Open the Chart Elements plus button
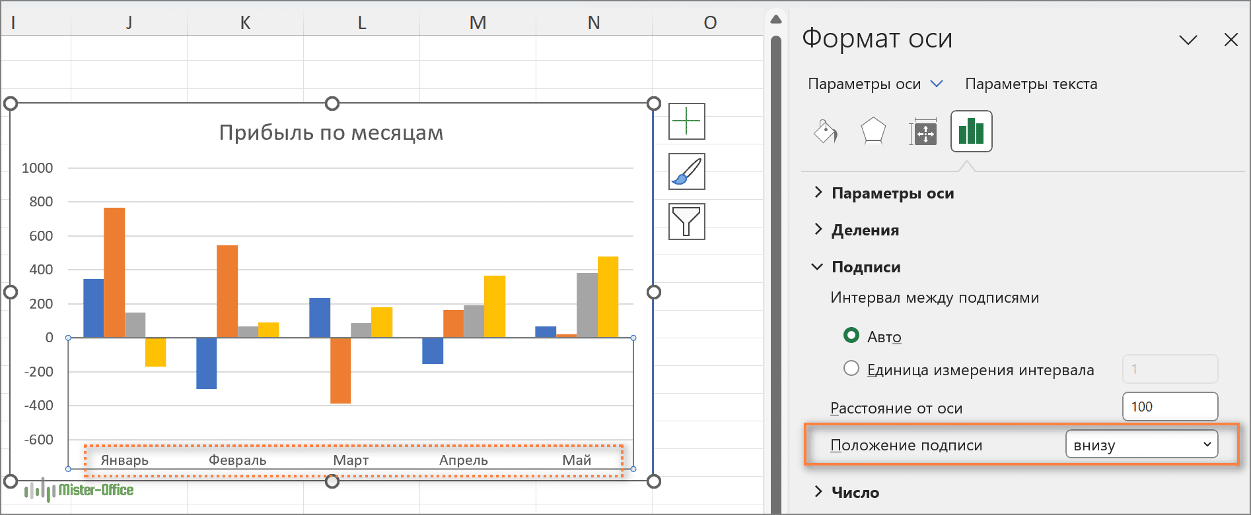 tap(687, 121)
